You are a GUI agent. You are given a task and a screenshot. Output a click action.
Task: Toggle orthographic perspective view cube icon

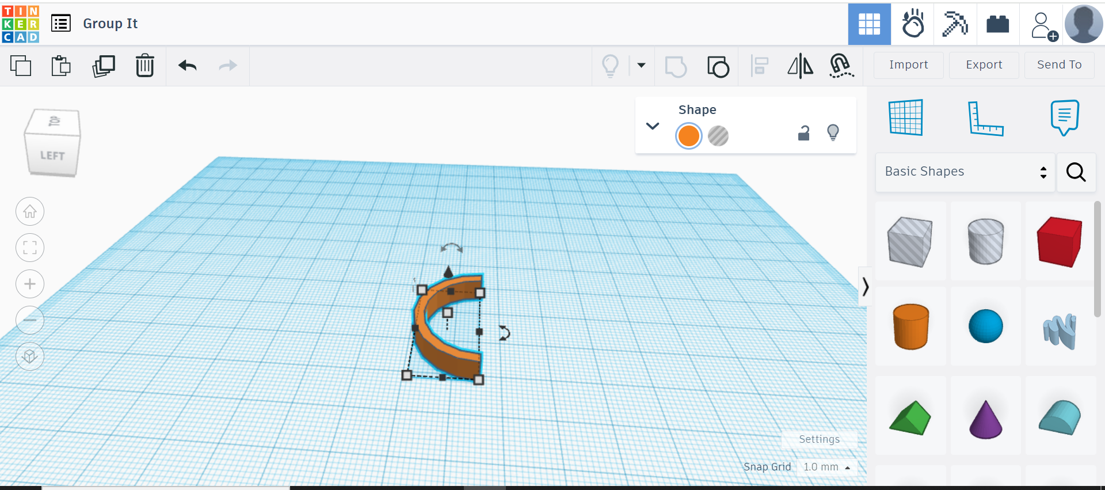30,357
